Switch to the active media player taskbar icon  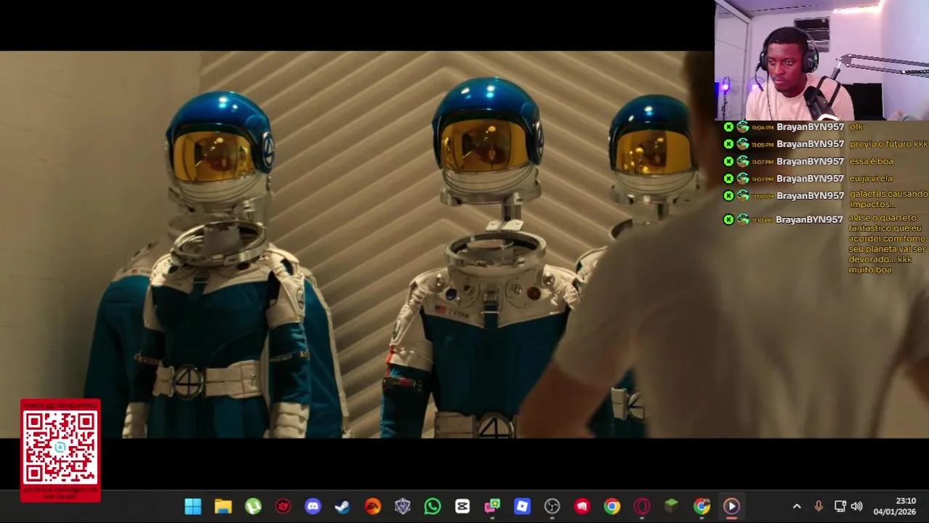(731, 506)
